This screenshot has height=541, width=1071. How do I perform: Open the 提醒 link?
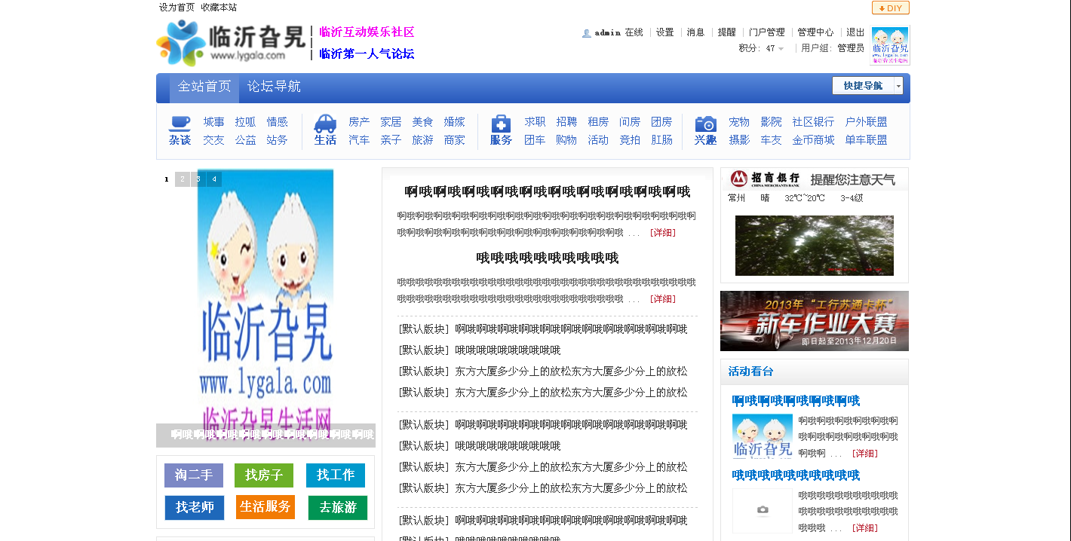(x=726, y=32)
